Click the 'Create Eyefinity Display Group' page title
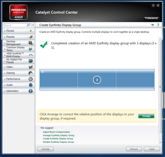Image resolution: width=165 pixels, height=157 pixels. pyautogui.click(x=60, y=25)
